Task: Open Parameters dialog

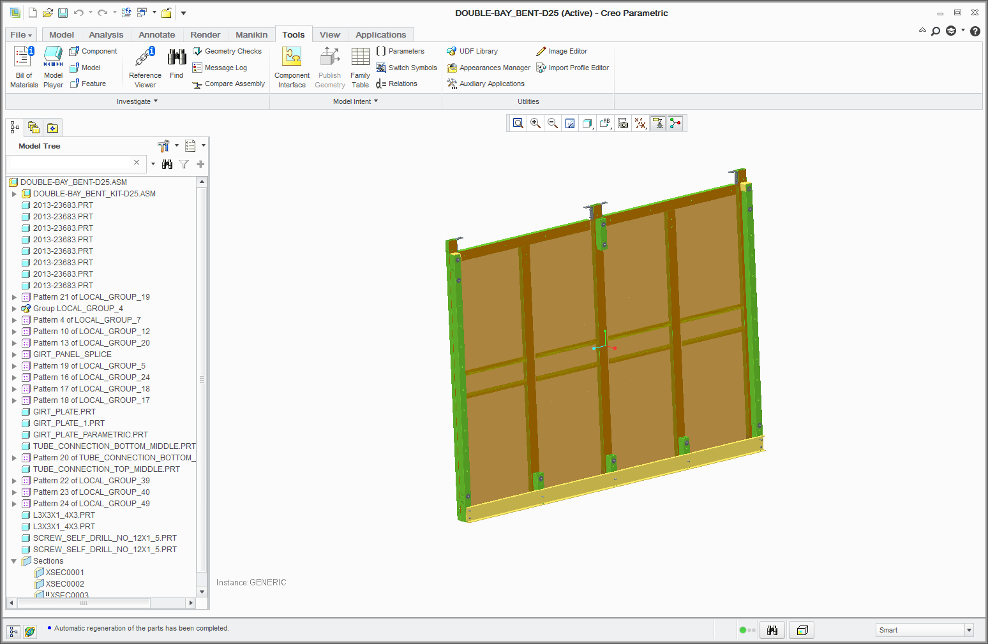Action: [400, 51]
